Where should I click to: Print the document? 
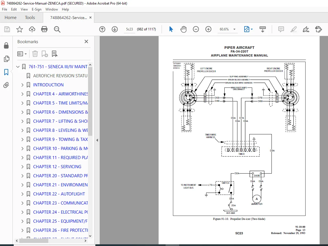(x=44, y=29)
